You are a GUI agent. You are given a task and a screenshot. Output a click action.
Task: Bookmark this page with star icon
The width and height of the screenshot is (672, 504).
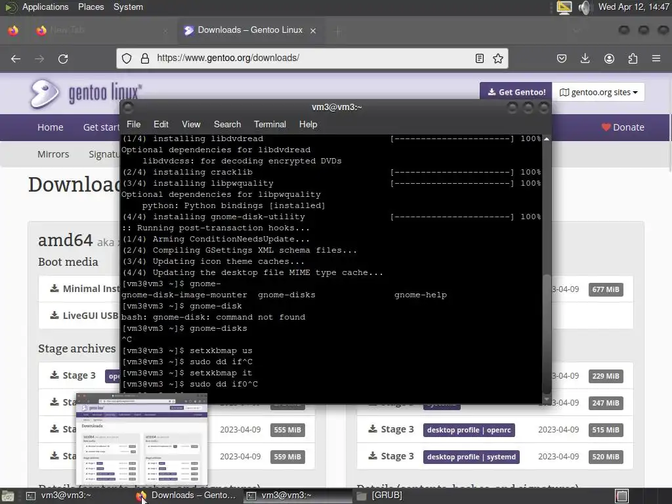(497, 58)
